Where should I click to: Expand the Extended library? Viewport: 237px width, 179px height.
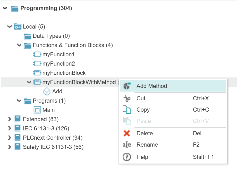click(x=10, y=119)
